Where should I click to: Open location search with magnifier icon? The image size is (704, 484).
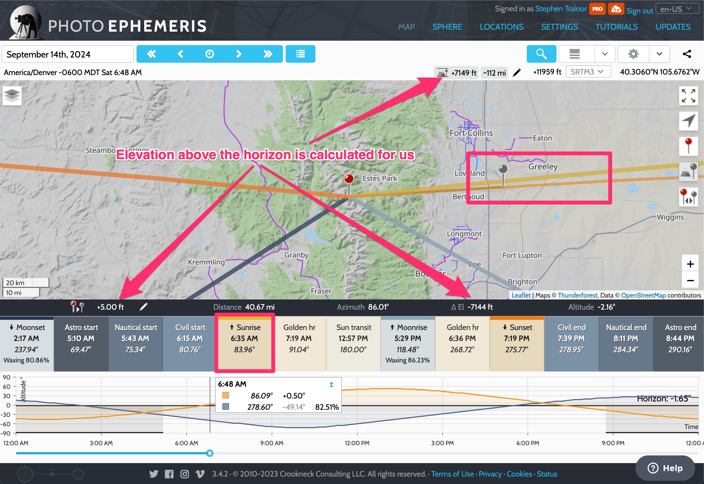coord(541,54)
